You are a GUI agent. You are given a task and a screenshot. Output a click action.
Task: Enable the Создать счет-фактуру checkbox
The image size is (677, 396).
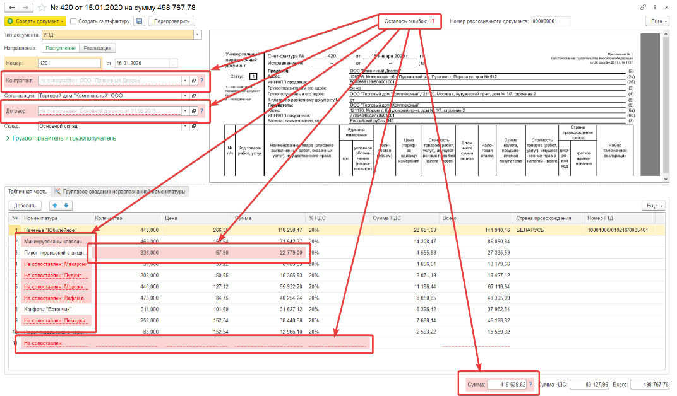pos(73,21)
